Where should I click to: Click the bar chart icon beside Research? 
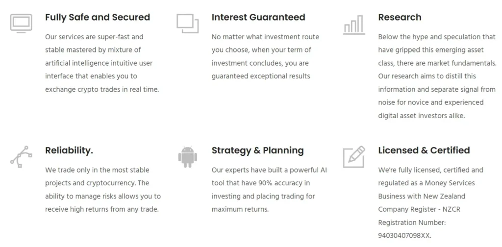354,25
